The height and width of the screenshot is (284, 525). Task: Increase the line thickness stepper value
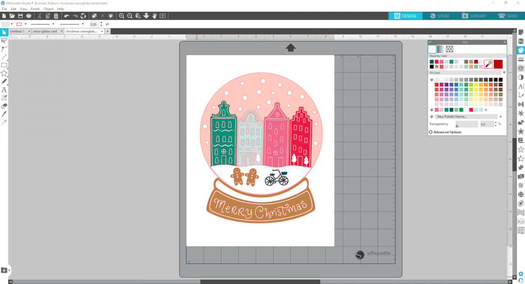(x=102, y=23)
